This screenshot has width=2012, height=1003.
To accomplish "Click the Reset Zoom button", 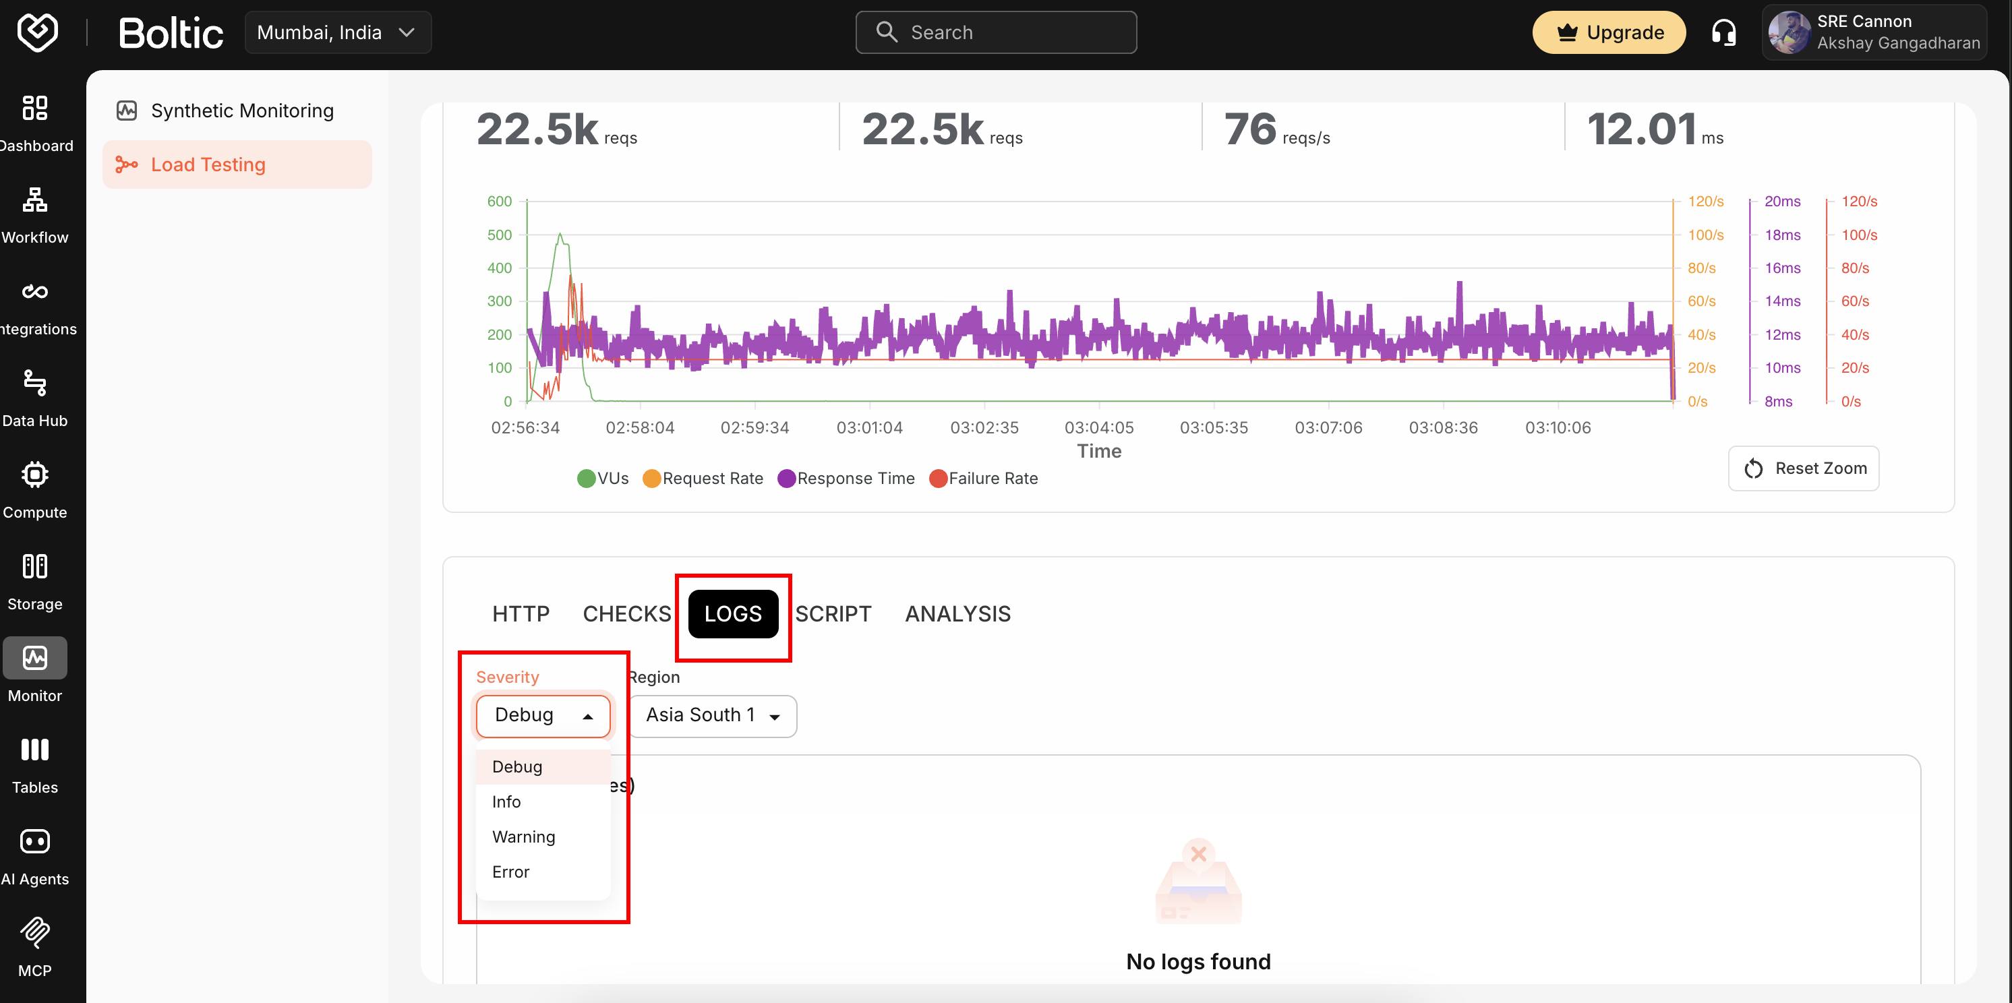I will click(x=1804, y=468).
